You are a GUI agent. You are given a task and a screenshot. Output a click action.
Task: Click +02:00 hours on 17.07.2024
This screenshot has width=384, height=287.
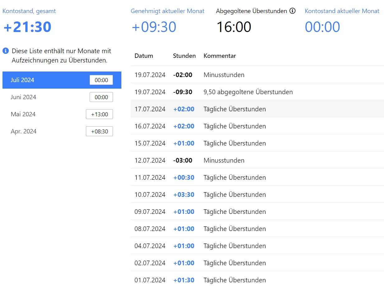[184, 109]
